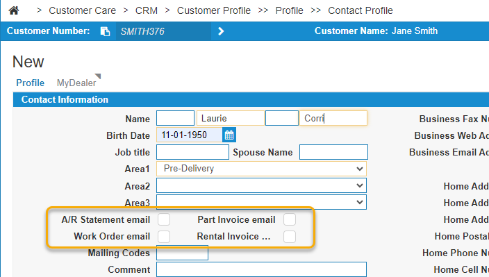The image size is (489, 277).
Task: Switch to the Profile tab
Action: (31, 83)
